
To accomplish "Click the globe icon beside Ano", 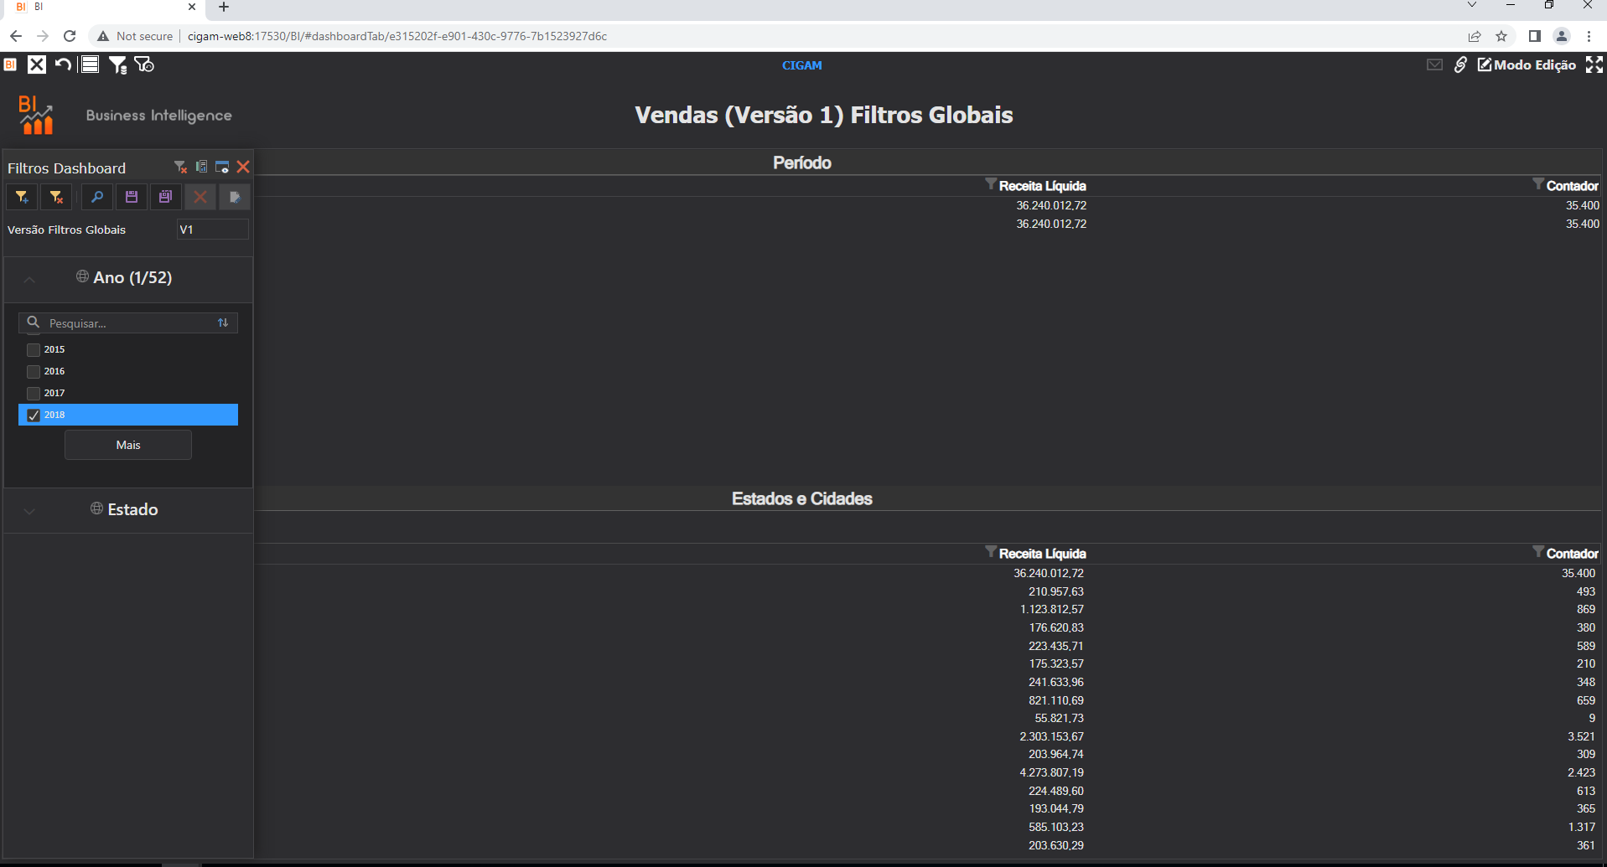I will pyautogui.click(x=82, y=276).
